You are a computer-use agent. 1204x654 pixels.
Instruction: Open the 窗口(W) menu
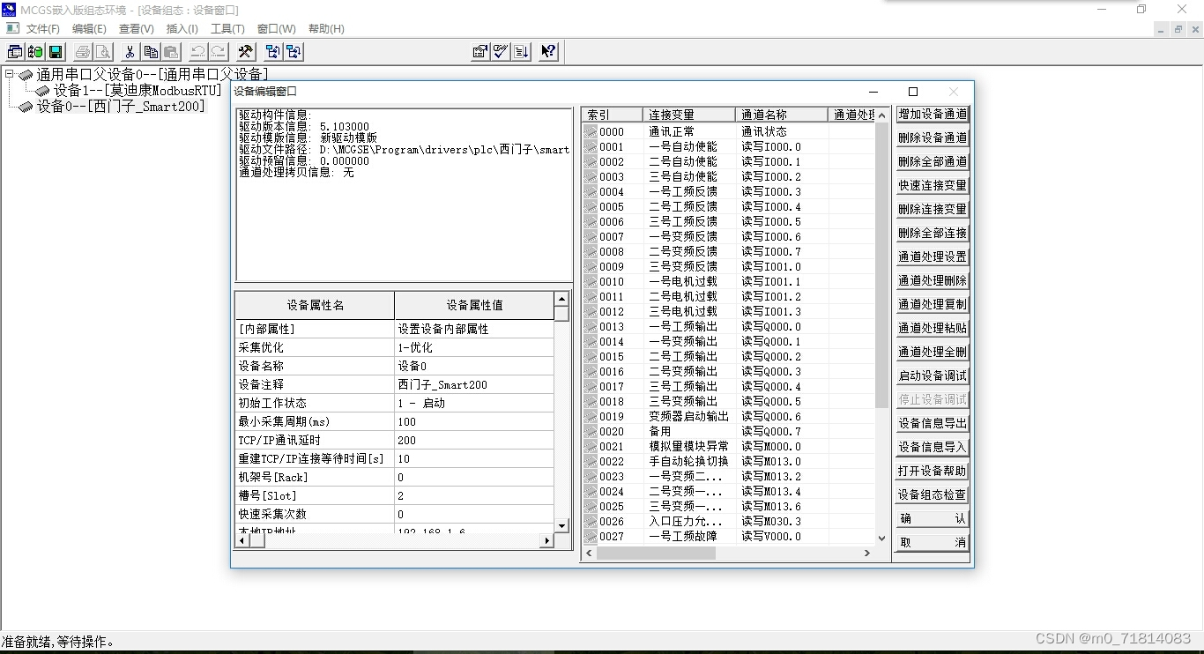[276, 29]
